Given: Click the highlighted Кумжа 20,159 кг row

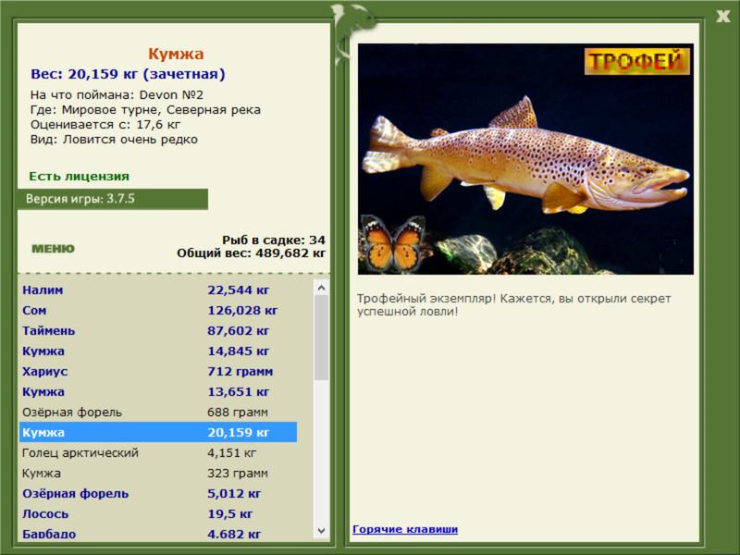Looking at the screenshot, I should click(x=158, y=432).
